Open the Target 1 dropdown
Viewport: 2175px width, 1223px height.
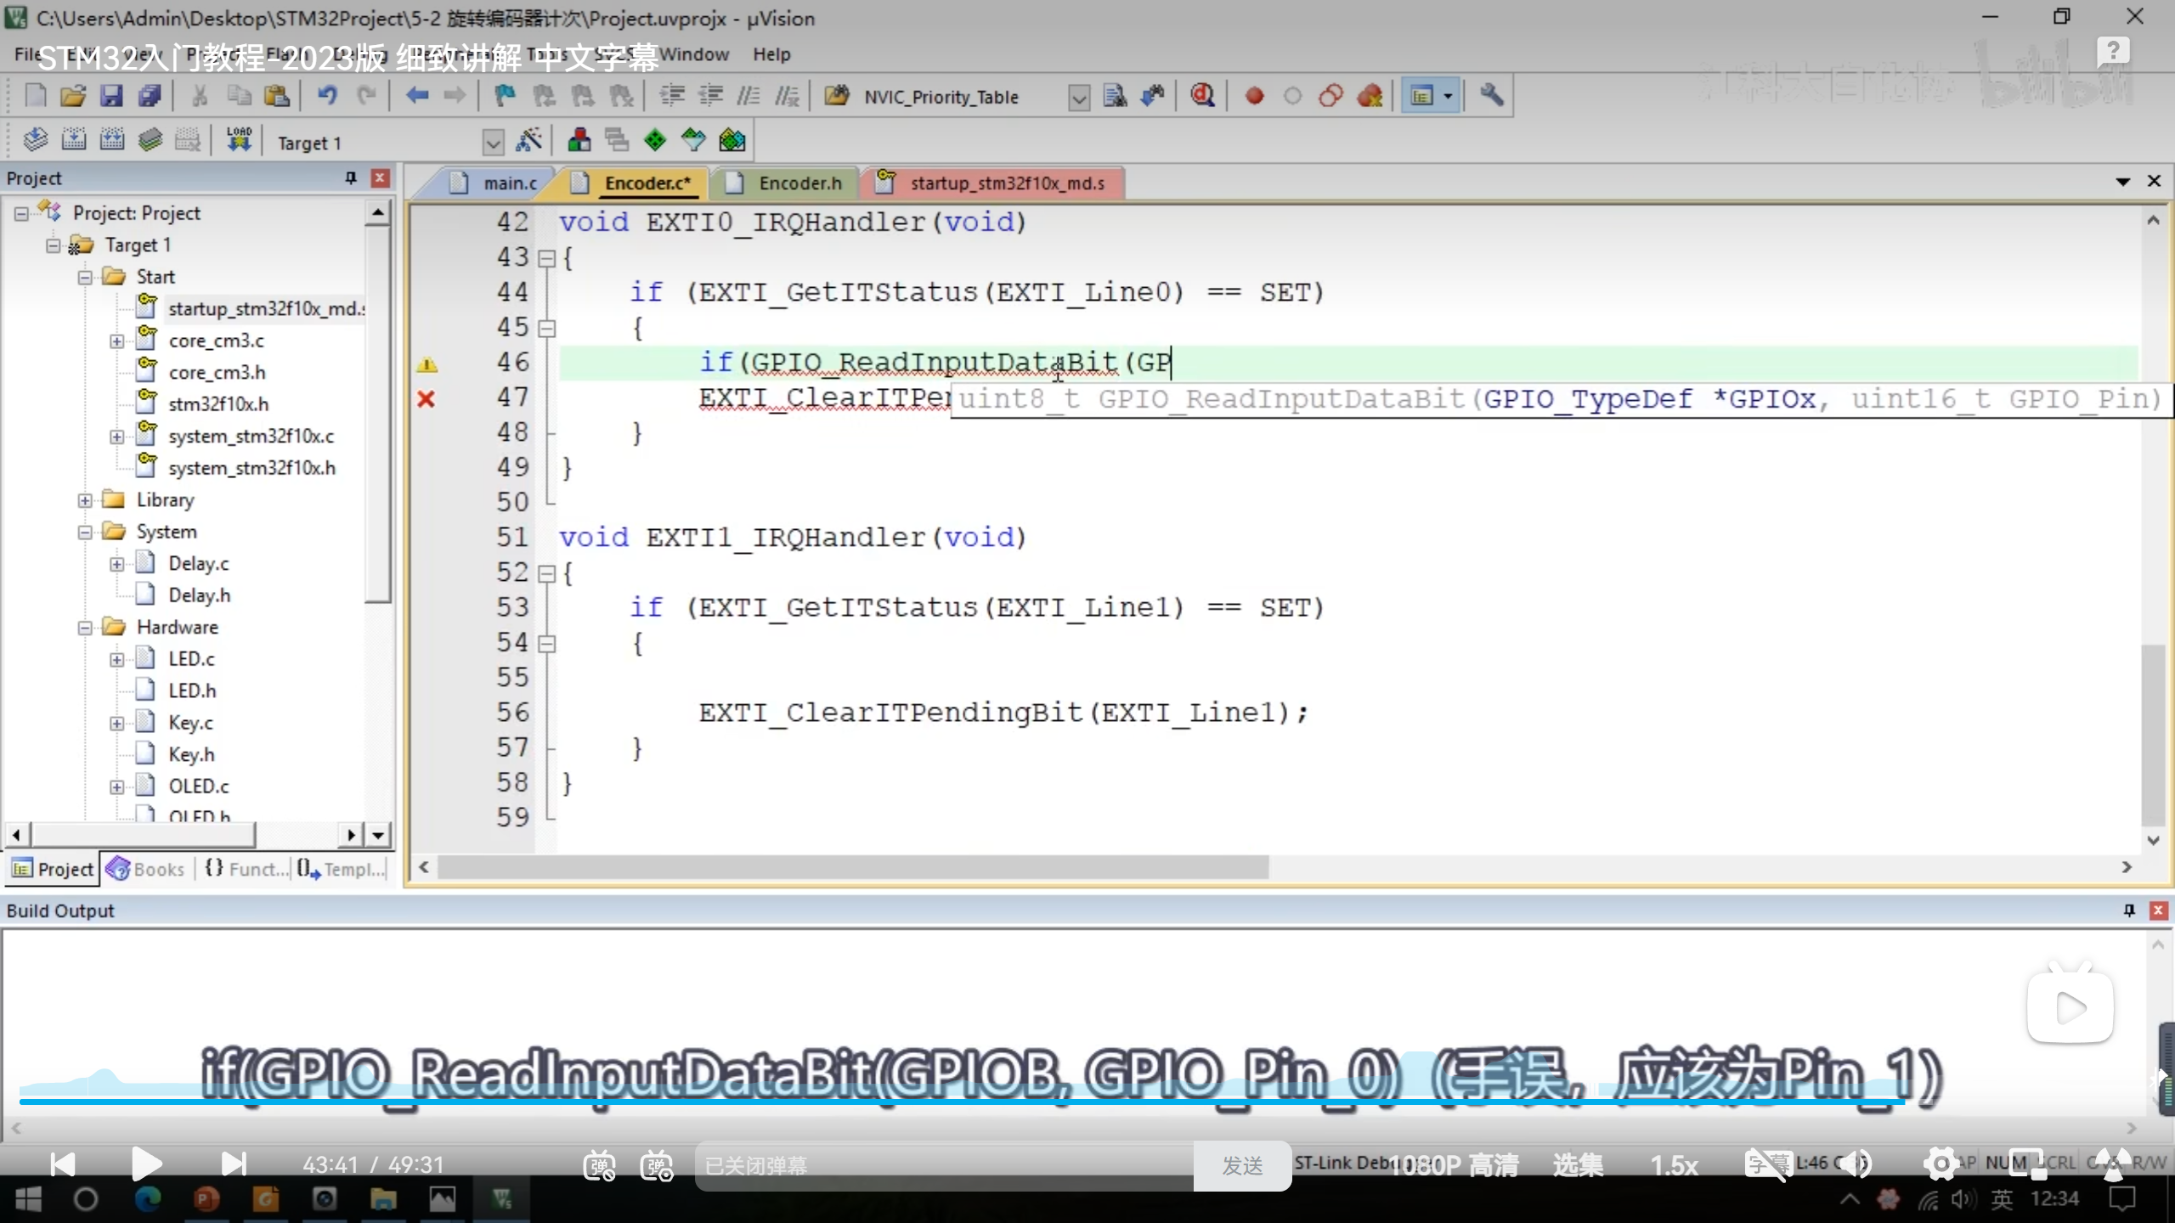[493, 142]
